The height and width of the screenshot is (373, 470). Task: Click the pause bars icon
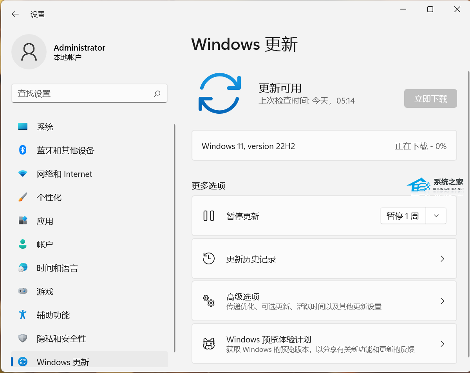[209, 216]
